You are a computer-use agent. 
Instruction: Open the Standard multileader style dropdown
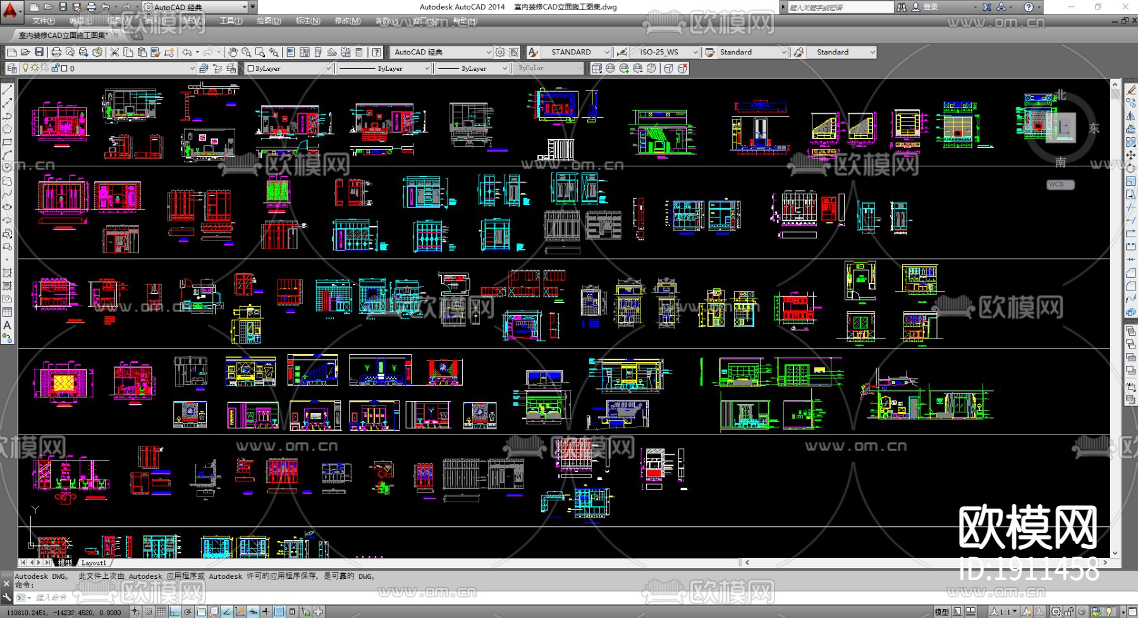click(842, 52)
